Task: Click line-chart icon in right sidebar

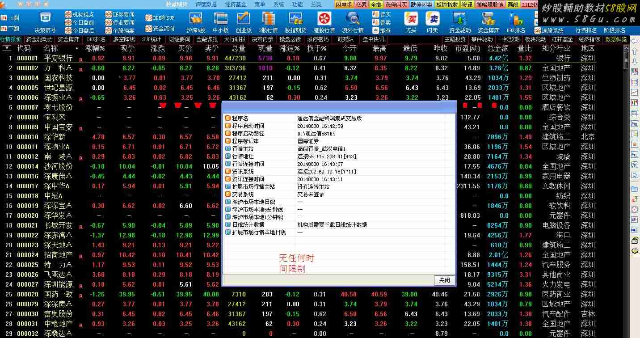Action: click(634, 92)
